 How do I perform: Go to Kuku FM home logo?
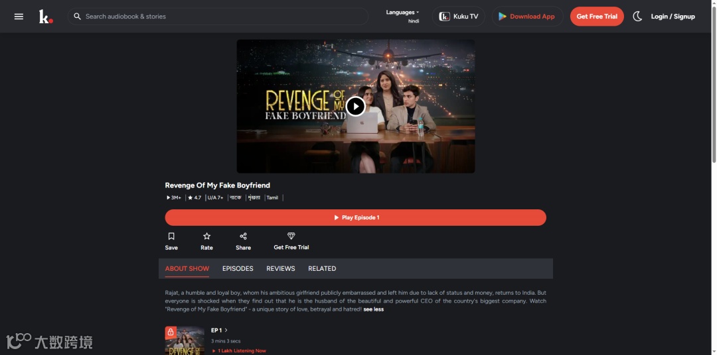(46, 17)
